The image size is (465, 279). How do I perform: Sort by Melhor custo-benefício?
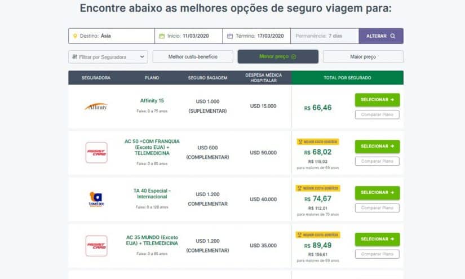(193, 56)
